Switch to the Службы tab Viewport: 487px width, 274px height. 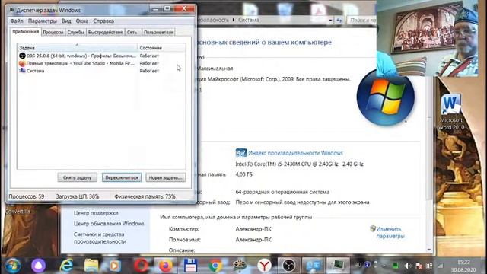point(76,32)
